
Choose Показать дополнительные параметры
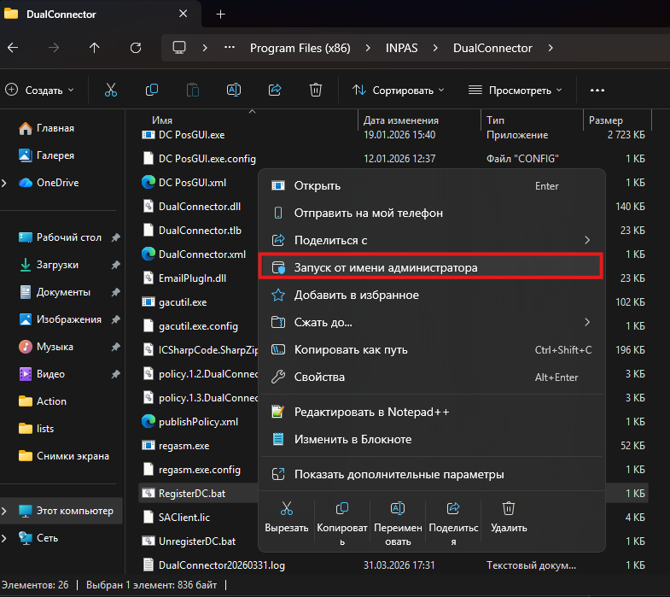click(399, 474)
